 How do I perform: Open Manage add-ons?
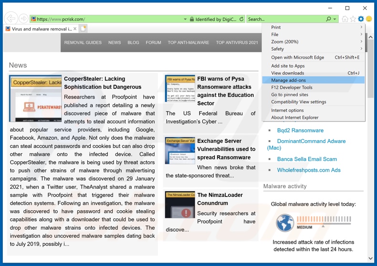[314, 80]
